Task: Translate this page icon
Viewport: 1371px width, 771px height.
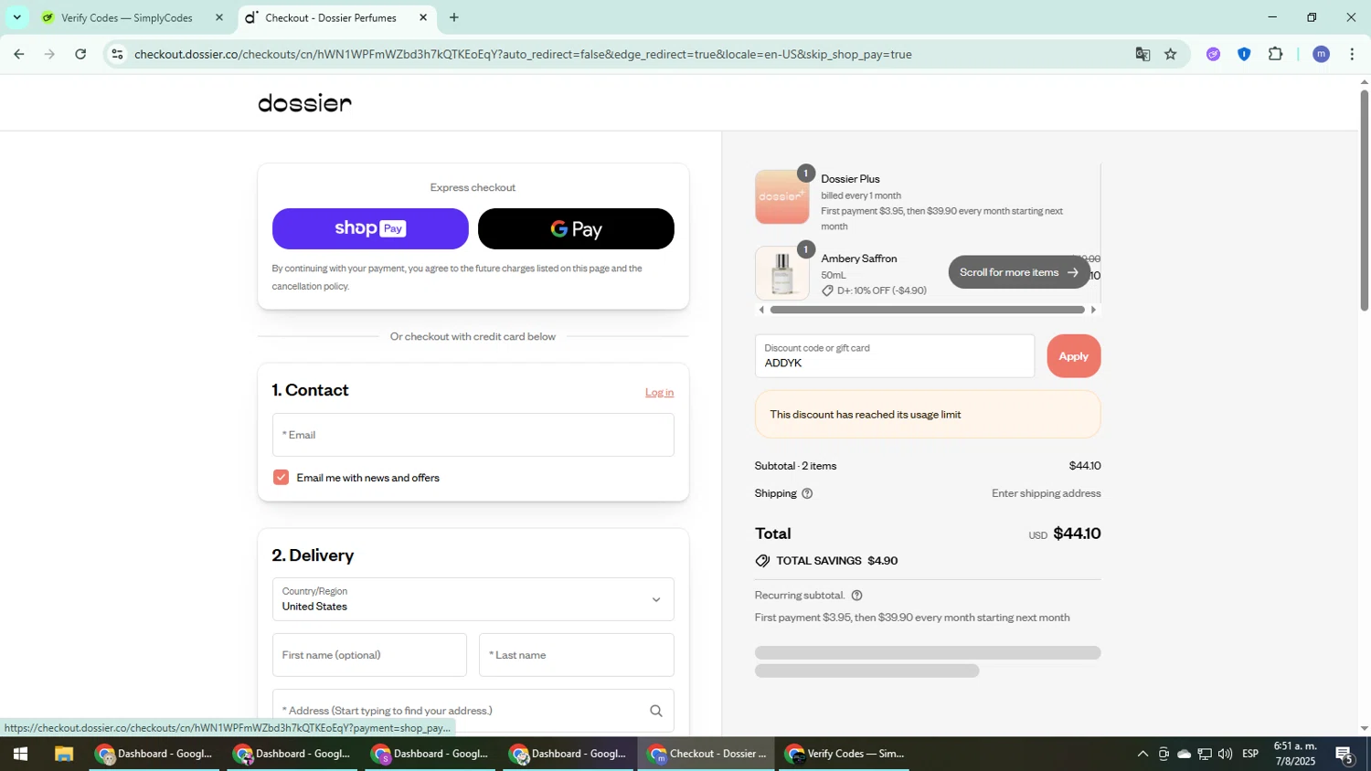Action: tap(1142, 54)
